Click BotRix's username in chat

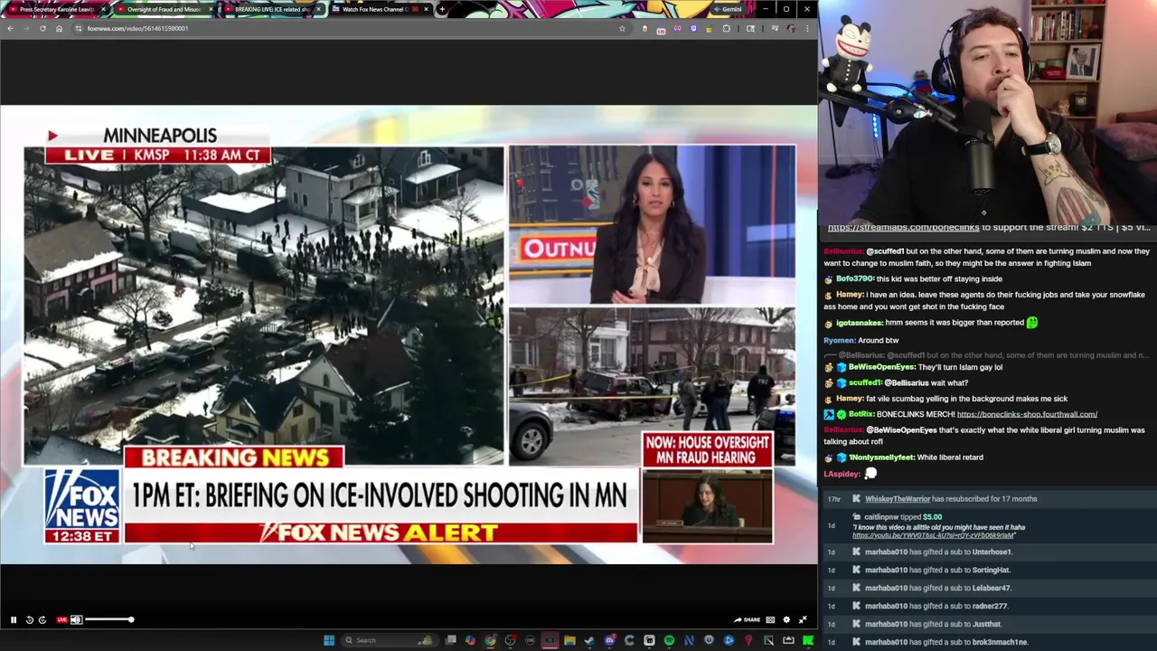pyautogui.click(x=861, y=414)
